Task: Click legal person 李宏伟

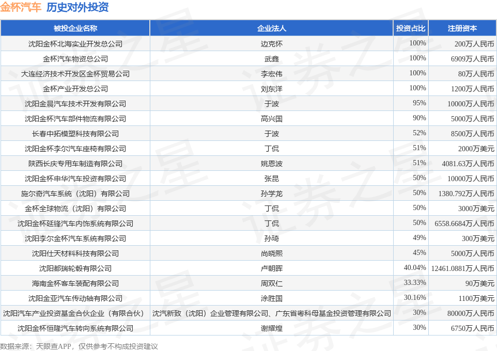Action: pyautogui.click(x=272, y=74)
